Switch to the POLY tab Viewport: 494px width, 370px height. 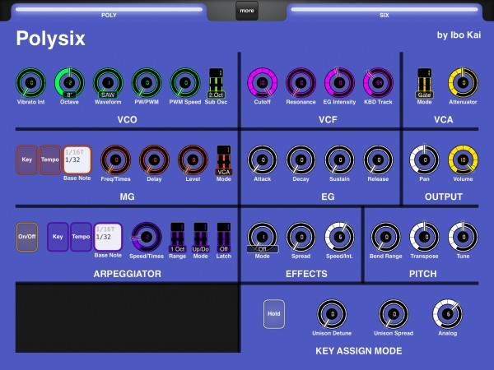109,12
